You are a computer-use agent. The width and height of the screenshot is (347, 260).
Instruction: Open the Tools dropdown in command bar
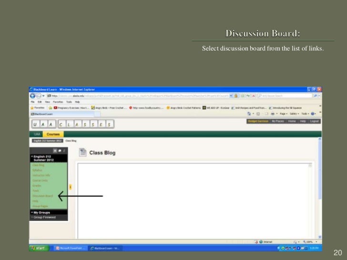pyautogui.click(x=305, y=114)
